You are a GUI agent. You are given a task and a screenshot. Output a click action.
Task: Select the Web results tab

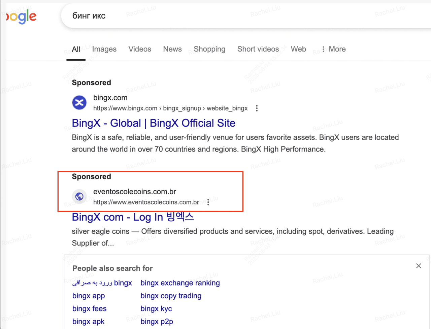tap(298, 49)
